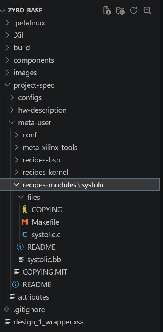This screenshot has height=332, width=163.
Task: Collapse all folders in explorer icon
Action: [x=147, y=10]
